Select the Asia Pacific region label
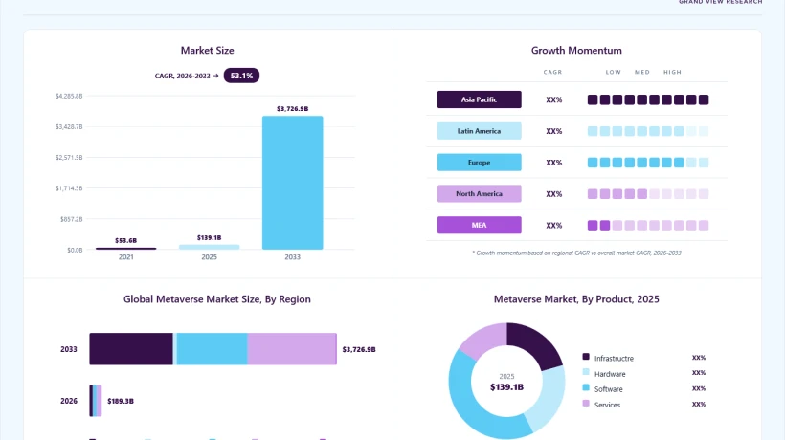Image resolution: width=785 pixels, height=440 pixels. pos(479,99)
